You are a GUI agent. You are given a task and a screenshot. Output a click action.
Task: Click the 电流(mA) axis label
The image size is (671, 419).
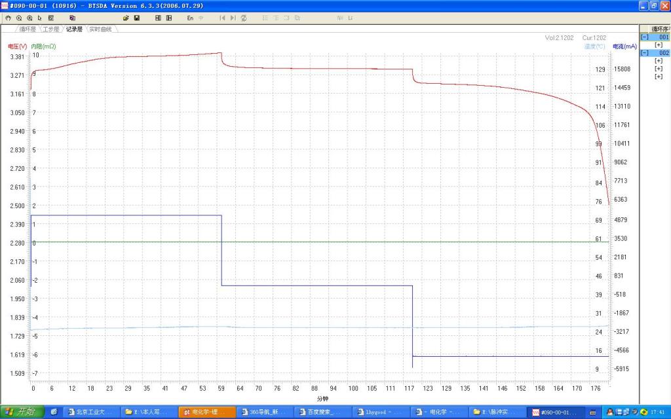click(x=624, y=46)
